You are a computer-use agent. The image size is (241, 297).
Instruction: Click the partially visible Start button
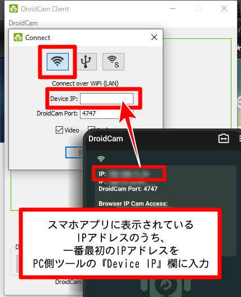click(x=74, y=153)
